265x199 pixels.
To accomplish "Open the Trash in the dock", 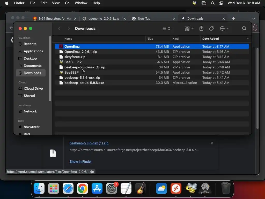I will (x=226, y=188).
